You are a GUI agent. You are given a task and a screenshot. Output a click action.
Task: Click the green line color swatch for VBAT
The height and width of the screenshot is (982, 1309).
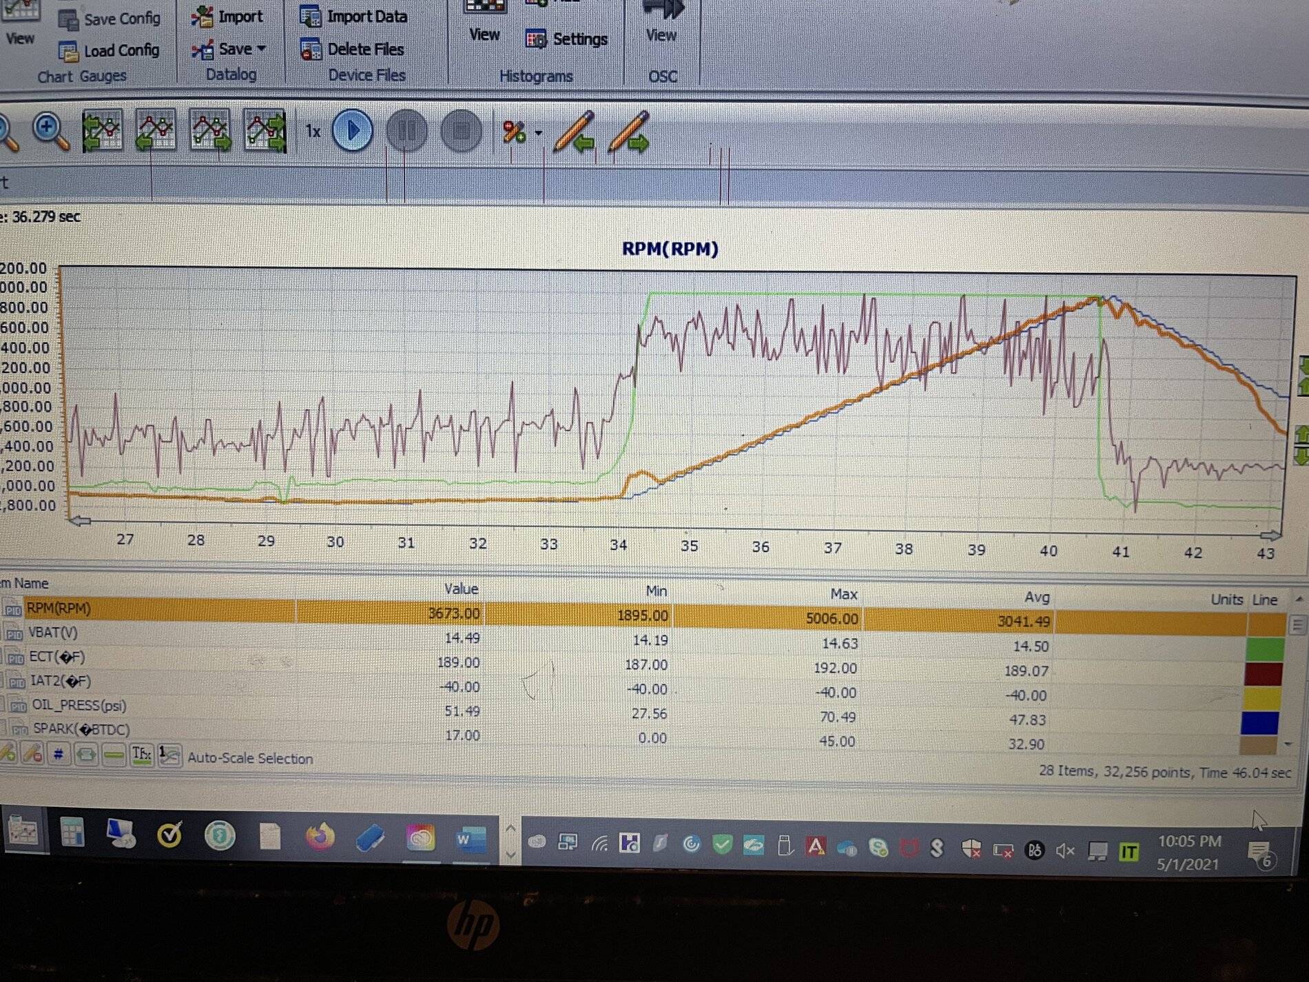pos(1265,649)
